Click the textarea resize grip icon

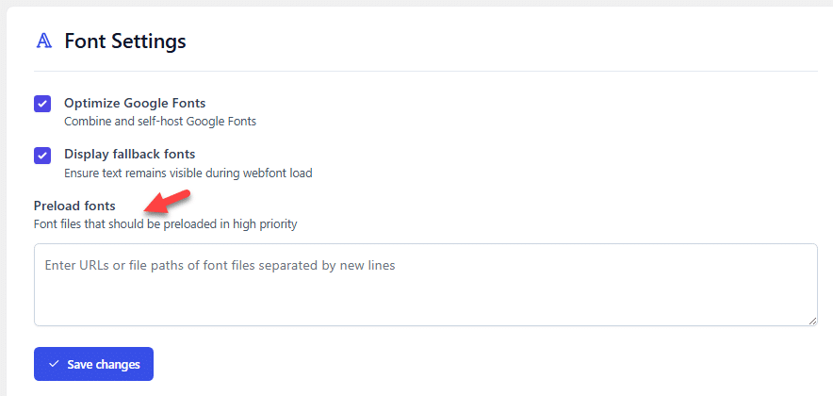(811, 321)
